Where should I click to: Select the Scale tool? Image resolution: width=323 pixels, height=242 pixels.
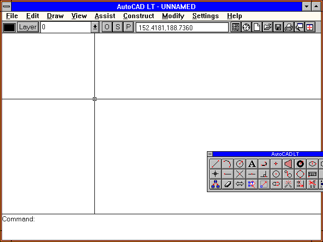coord(264,184)
